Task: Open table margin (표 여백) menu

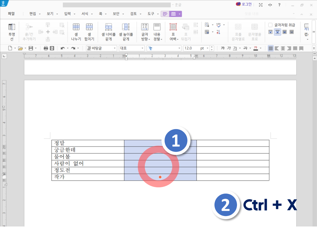Action: [173, 32]
